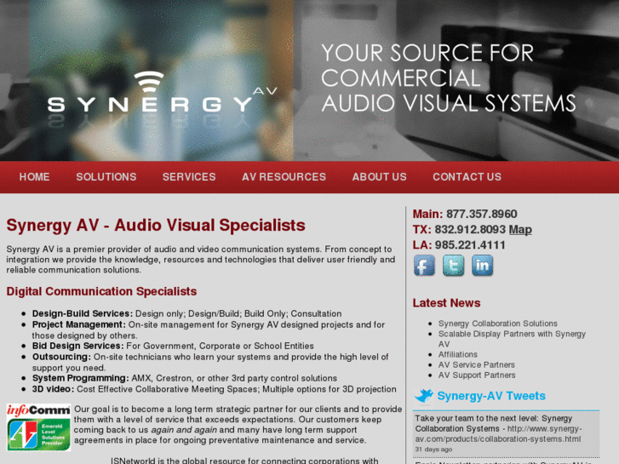Click the LA phone number 985.221.4111
This screenshot has width=619, height=464.
[x=470, y=245]
